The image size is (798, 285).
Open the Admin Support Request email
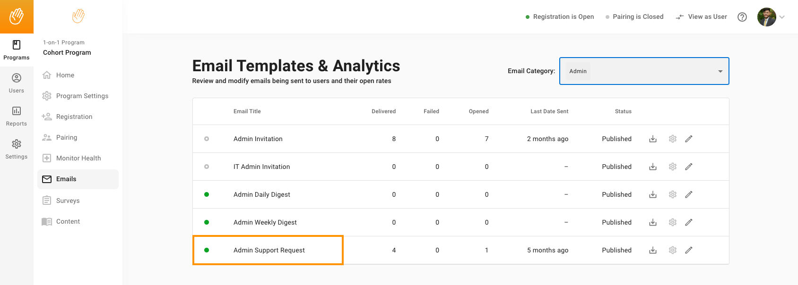point(269,250)
